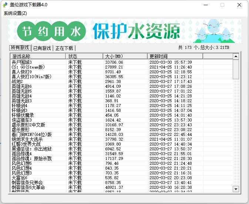
Task: Click the 节约用水 banner image
Action: 125,31
